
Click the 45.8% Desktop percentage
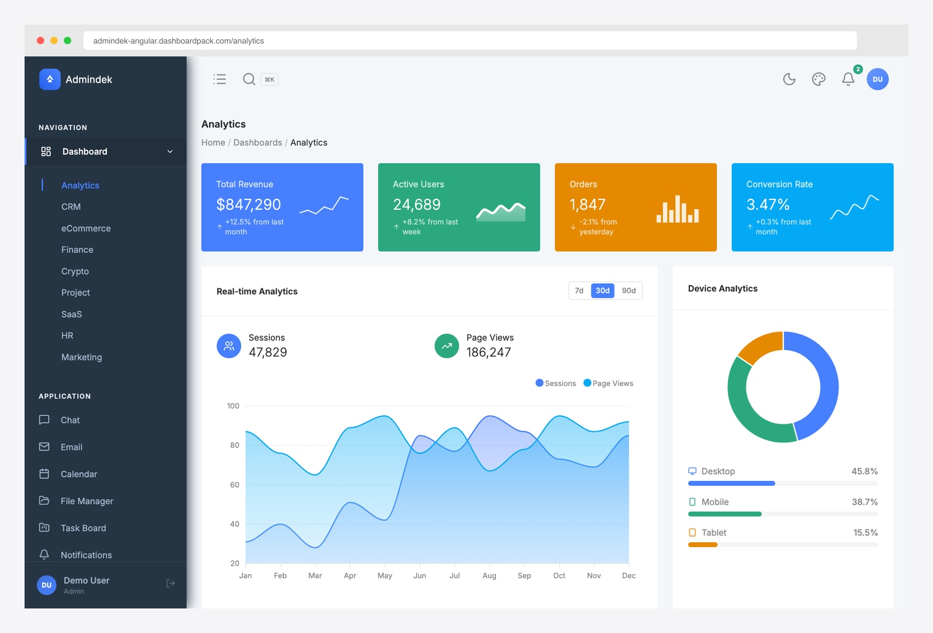864,471
